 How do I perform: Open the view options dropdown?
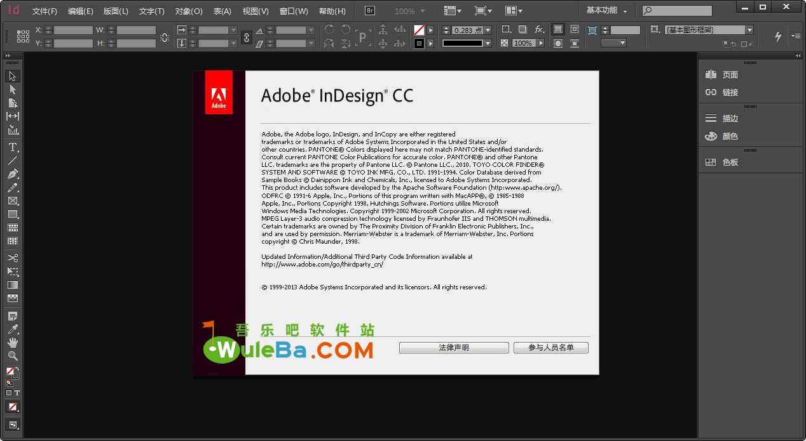coord(453,11)
